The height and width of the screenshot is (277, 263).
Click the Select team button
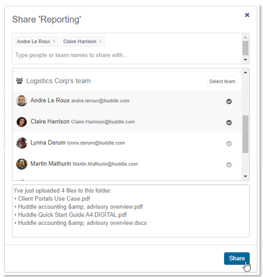222,81
